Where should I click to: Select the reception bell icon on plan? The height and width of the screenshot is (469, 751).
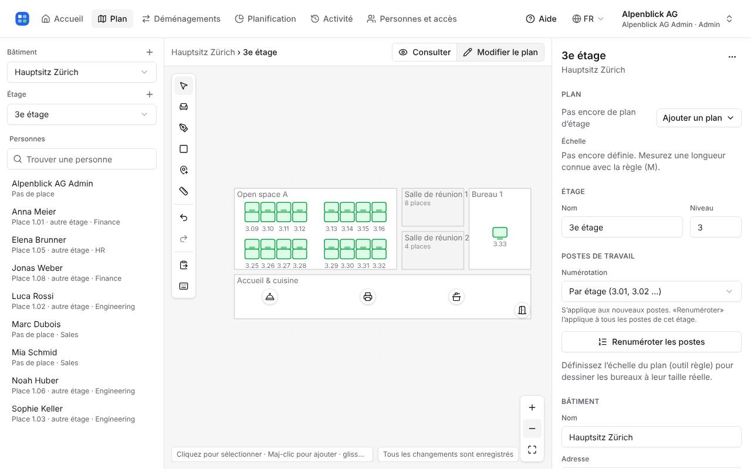pos(270,297)
